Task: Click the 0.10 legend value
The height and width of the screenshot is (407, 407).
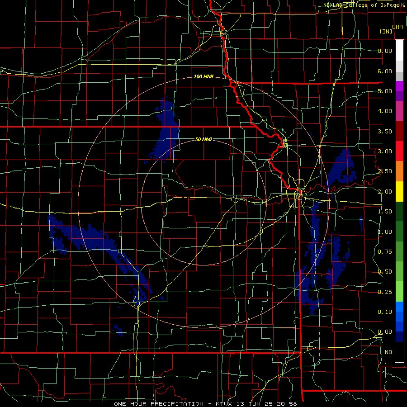Action: tap(385, 312)
